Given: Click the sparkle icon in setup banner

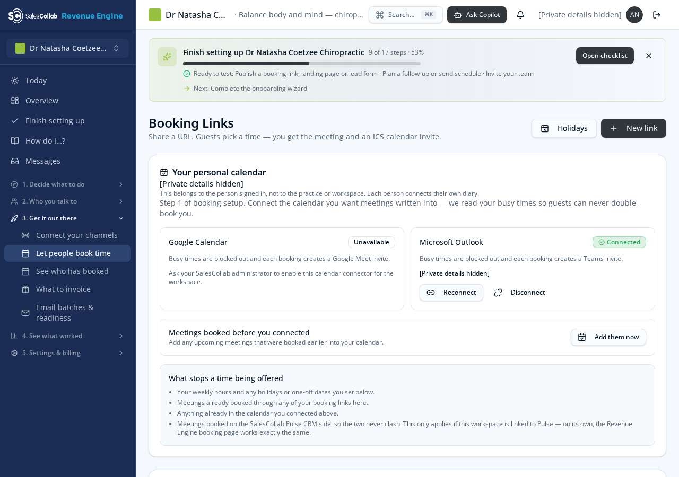Looking at the screenshot, I should click(x=167, y=57).
